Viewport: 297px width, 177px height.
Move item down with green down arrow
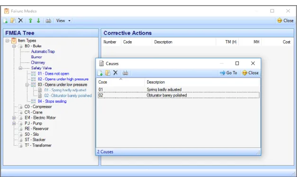tap(38, 20)
